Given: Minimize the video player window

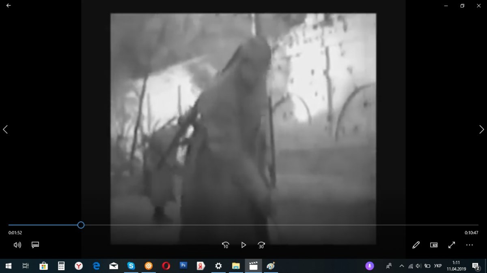Looking at the screenshot, I should 446,6.
